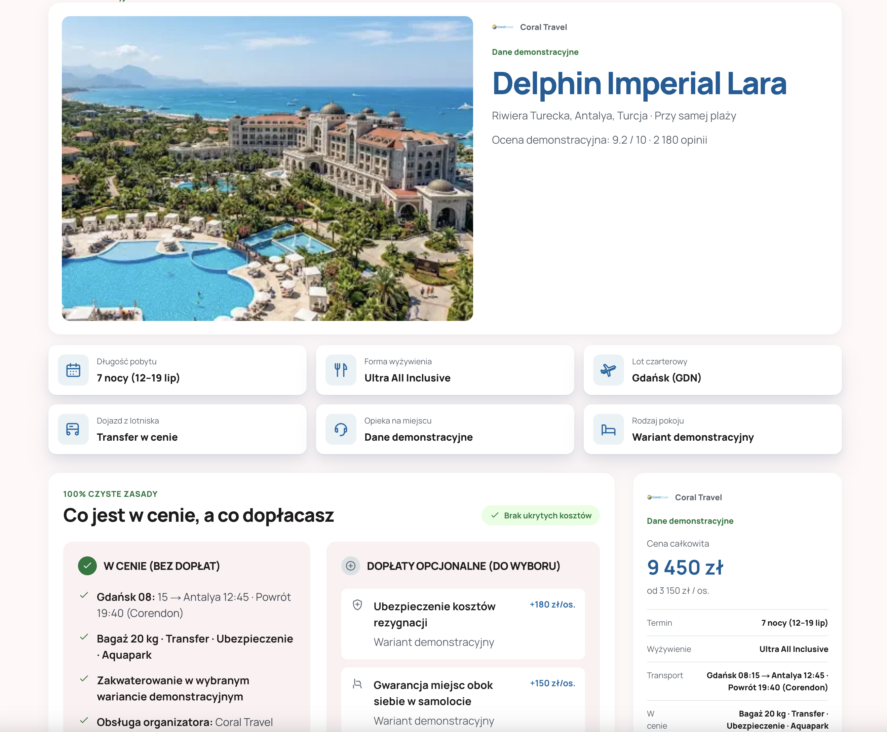This screenshot has width=887, height=732.
Task: Click the airplane charter flight icon
Action: (x=609, y=370)
